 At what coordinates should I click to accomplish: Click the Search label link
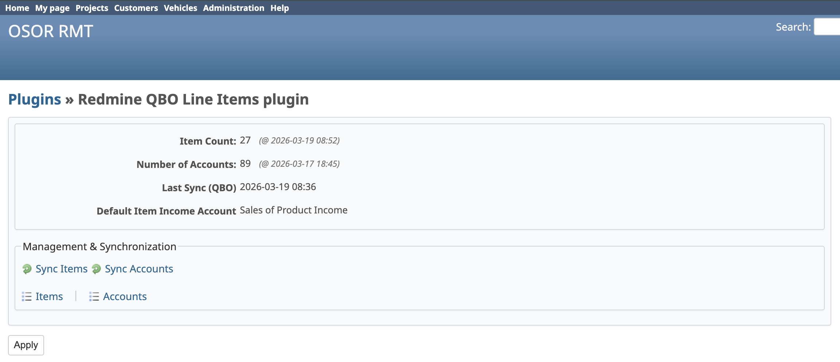click(793, 27)
